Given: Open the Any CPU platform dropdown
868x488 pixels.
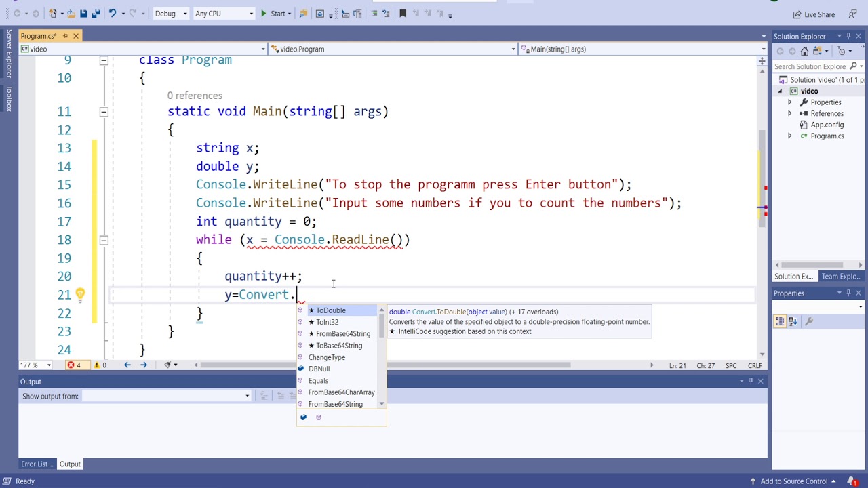Looking at the screenshot, I should 224,14.
